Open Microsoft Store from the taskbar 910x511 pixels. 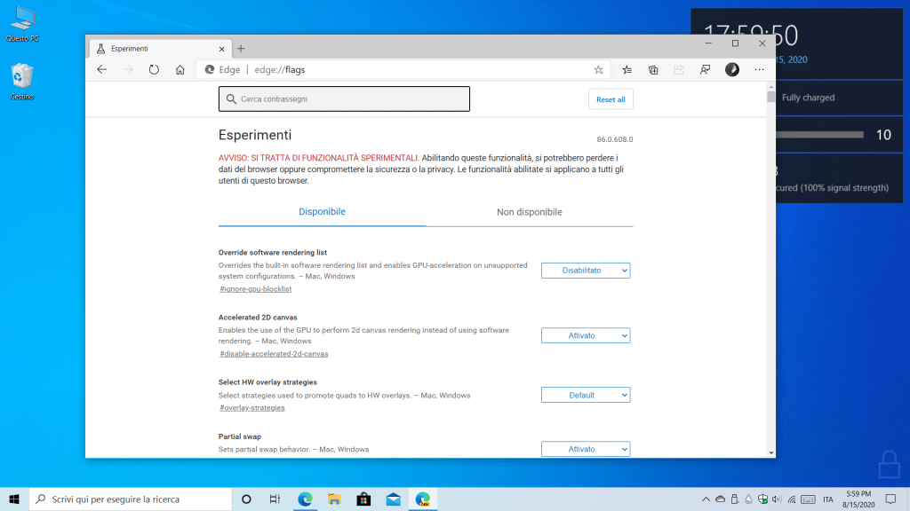coord(363,499)
